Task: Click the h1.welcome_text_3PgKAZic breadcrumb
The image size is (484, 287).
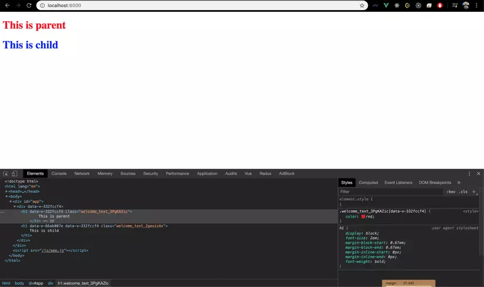Action: (83, 283)
